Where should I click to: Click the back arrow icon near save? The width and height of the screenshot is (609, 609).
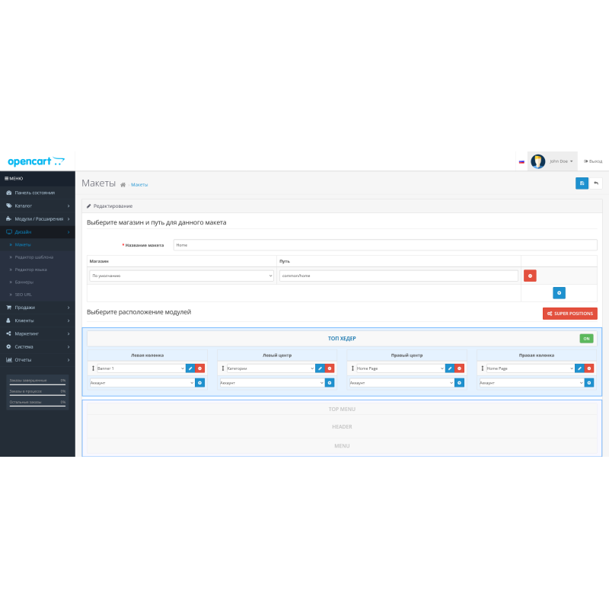click(x=595, y=183)
